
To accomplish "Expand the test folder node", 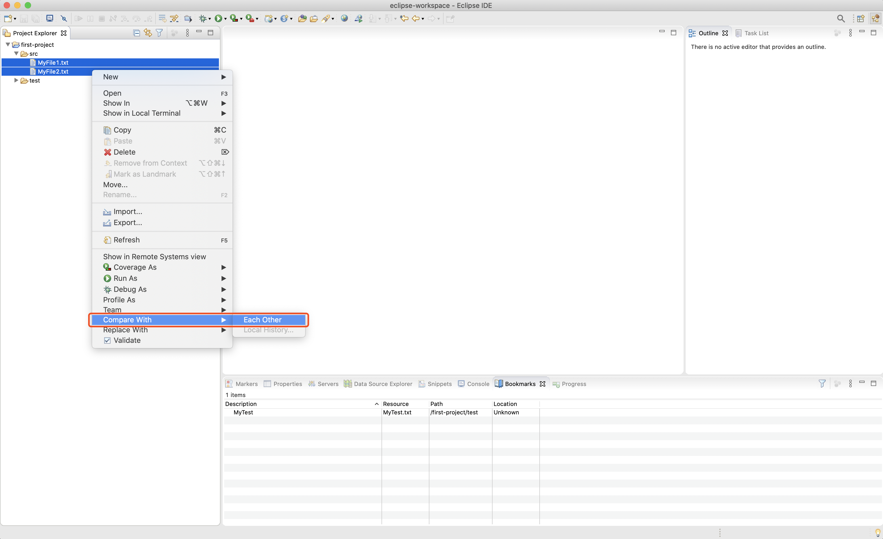I will pyautogui.click(x=16, y=80).
